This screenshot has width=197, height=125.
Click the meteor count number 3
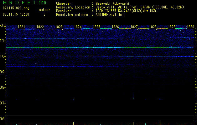click(x=44, y=14)
